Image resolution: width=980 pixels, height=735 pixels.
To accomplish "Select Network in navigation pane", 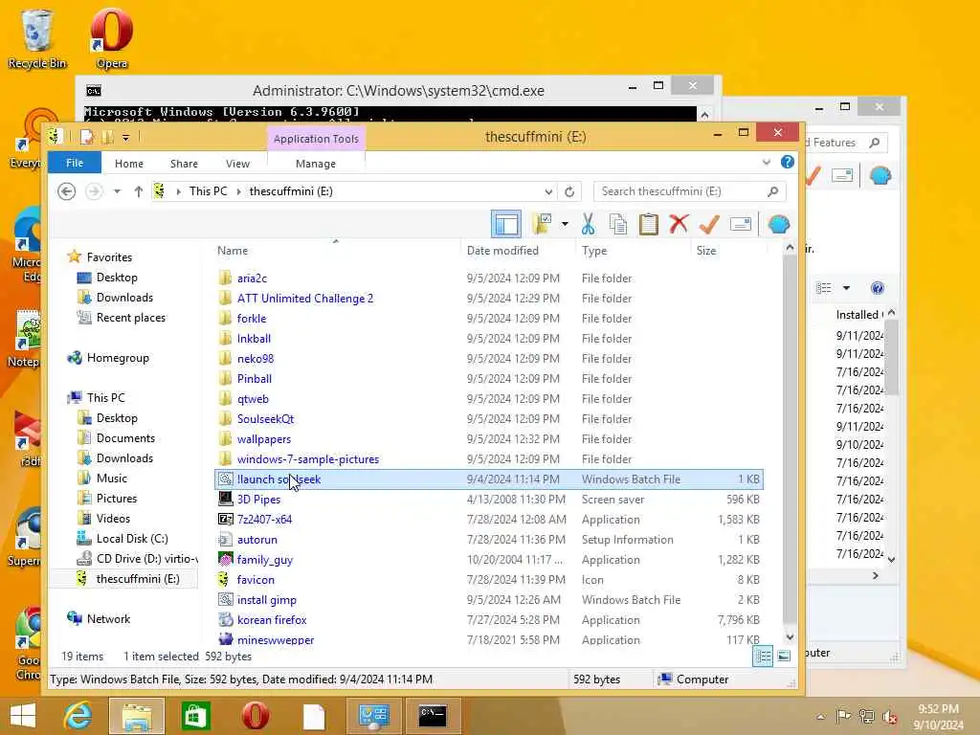I will pyautogui.click(x=108, y=619).
